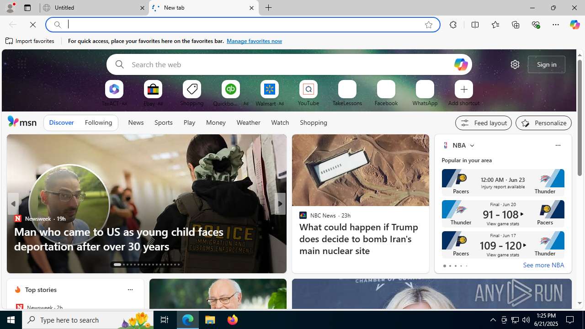Screen dimensions: 585x329
Task: Click Manage favorites now link
Action: coord(254,41)
